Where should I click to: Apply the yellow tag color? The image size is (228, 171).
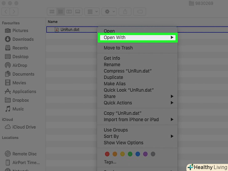[x=122, y=154]
